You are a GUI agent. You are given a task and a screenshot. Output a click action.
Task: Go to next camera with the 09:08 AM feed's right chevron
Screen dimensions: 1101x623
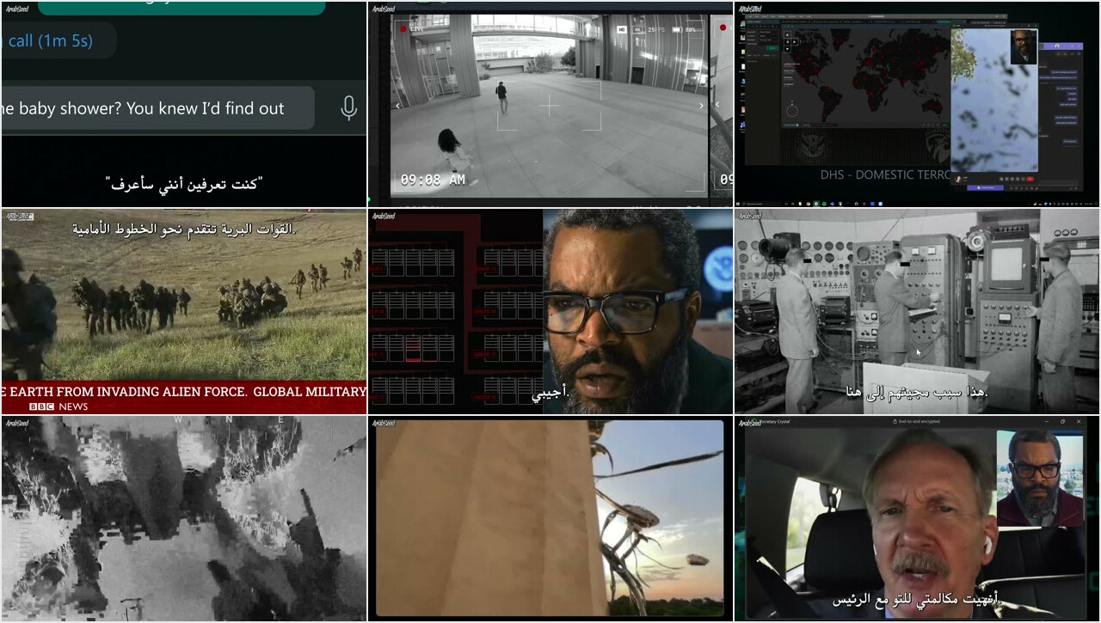point(701,107)
